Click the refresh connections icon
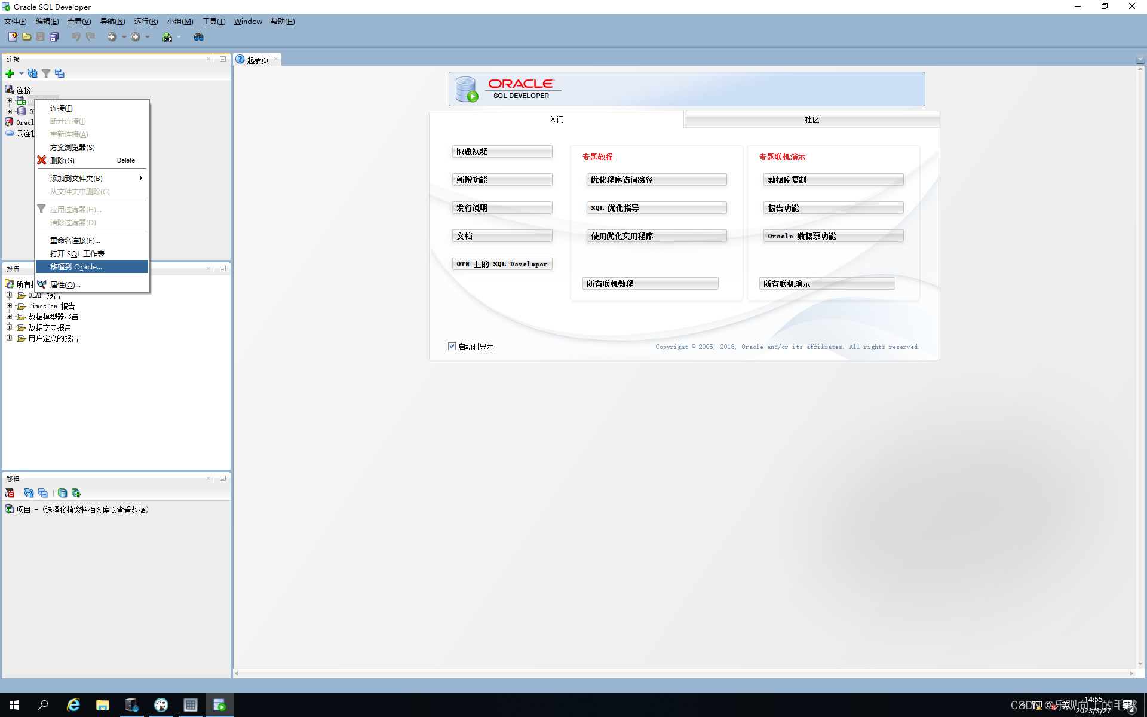1147x717 pixels. click(33, 73)
